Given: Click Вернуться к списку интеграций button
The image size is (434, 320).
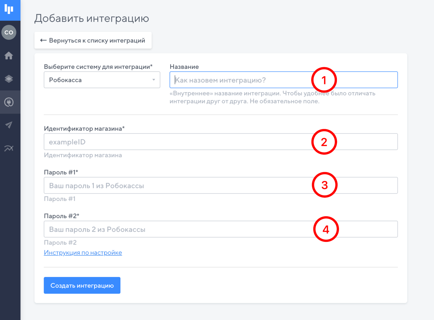Looking at the screenshot, I should tap(93, 40).
